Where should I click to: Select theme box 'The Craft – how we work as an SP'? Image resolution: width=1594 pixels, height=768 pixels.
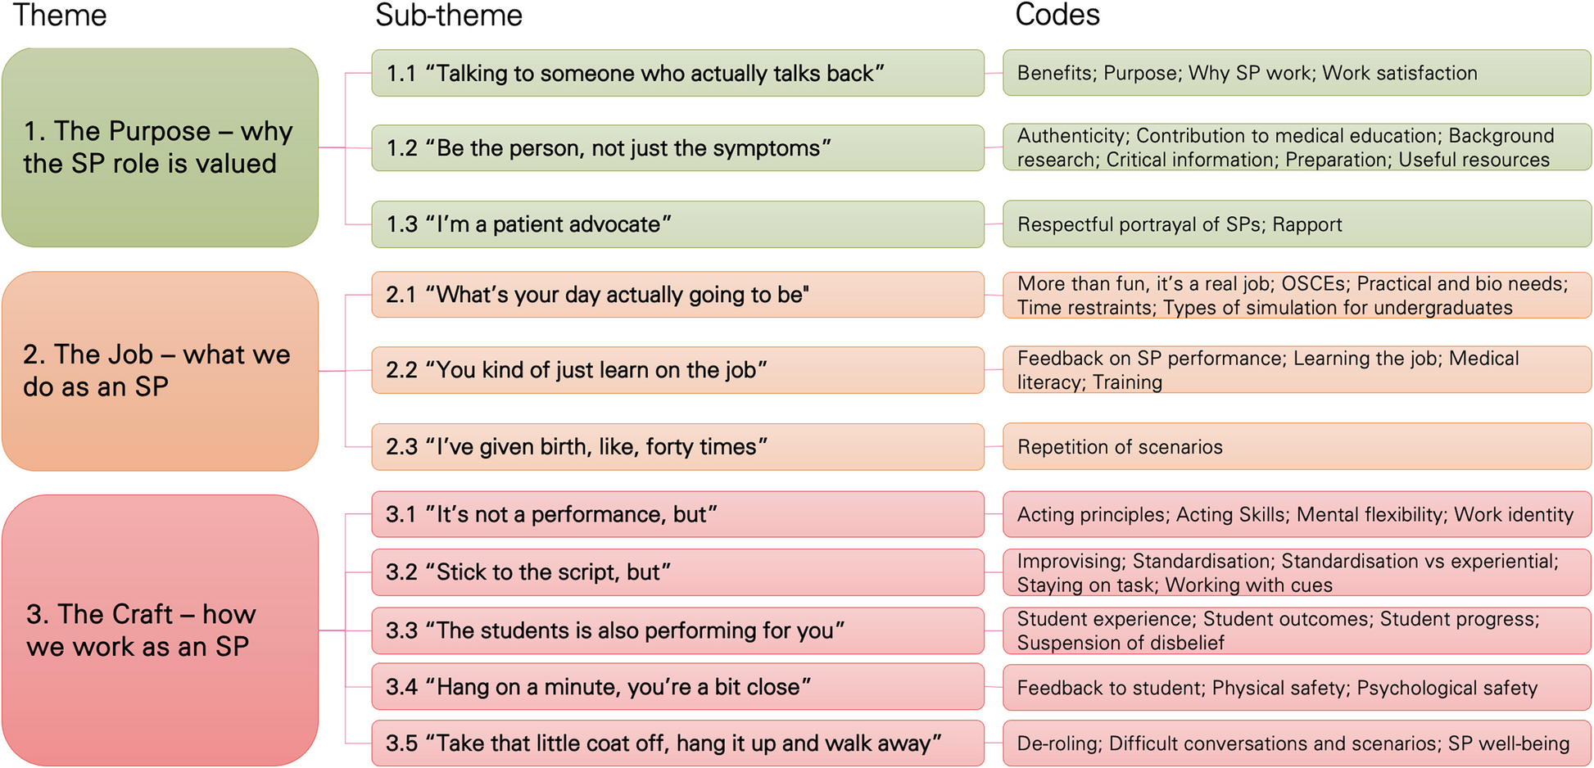pos(160,630)
